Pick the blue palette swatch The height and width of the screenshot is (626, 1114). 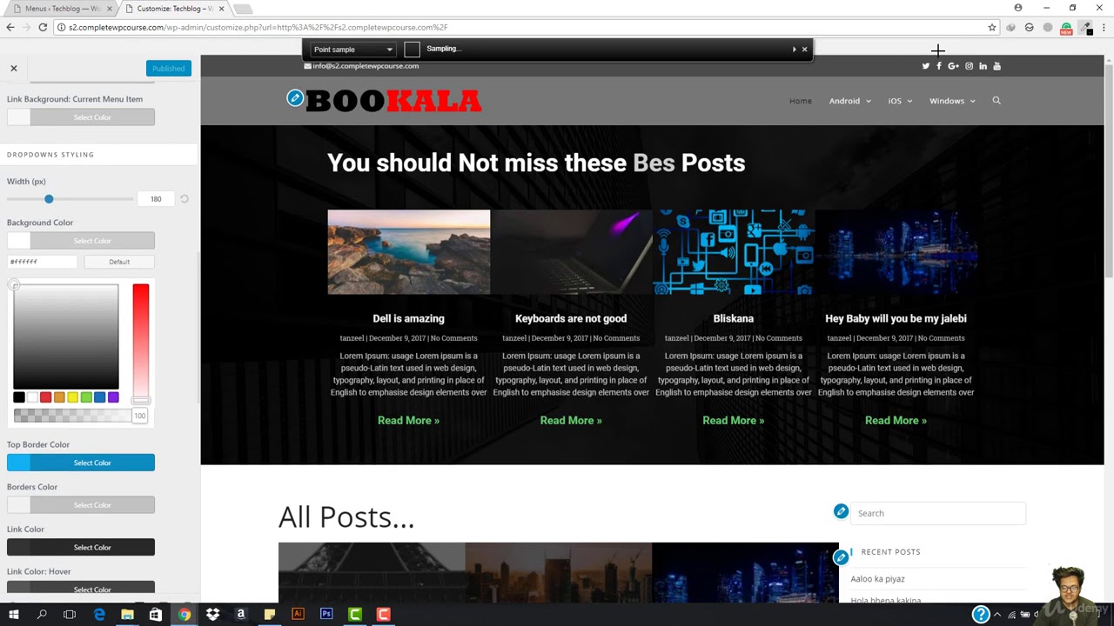(99, 397)
